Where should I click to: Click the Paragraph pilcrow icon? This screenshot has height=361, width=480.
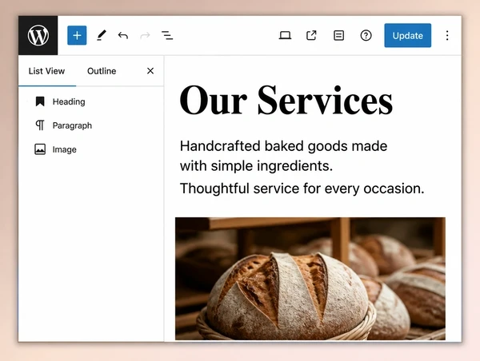click(40, 125)
